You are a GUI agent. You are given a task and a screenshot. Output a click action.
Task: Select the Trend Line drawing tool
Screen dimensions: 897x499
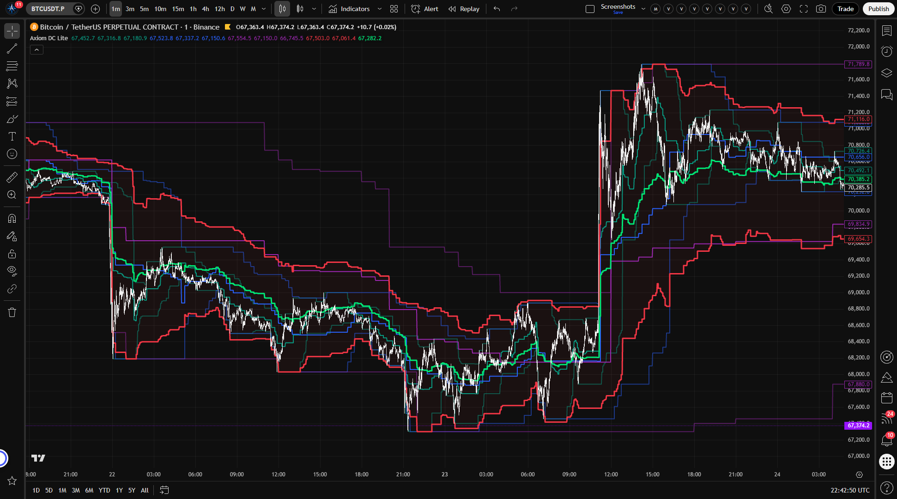click(12, 49)
